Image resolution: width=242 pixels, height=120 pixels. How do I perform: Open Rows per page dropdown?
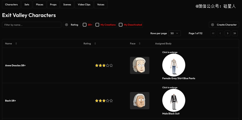click(174, 33)
